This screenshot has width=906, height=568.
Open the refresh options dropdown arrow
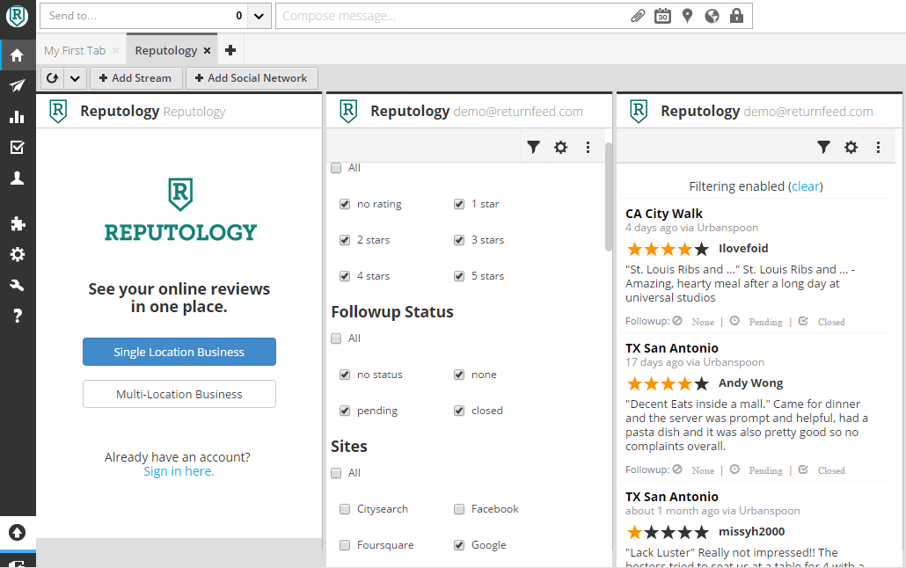(75, 78)
